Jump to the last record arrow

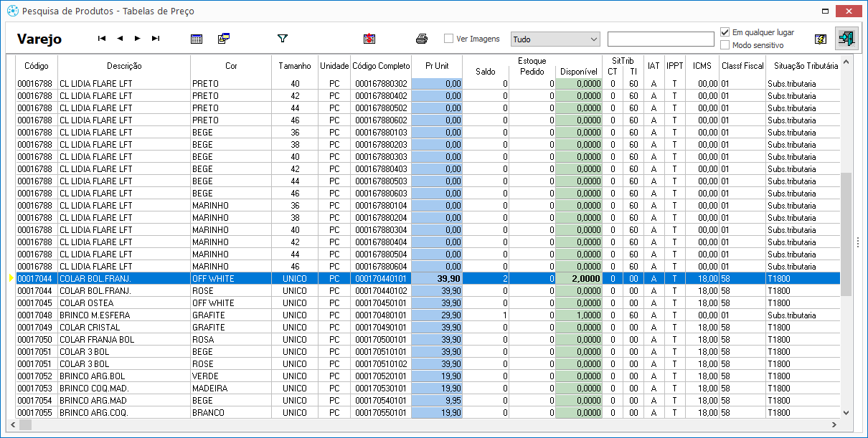coord(156,39)
